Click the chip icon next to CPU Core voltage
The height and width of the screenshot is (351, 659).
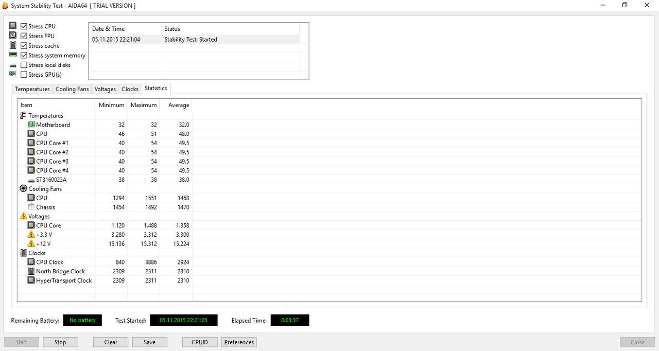click(x=31, y=225)
